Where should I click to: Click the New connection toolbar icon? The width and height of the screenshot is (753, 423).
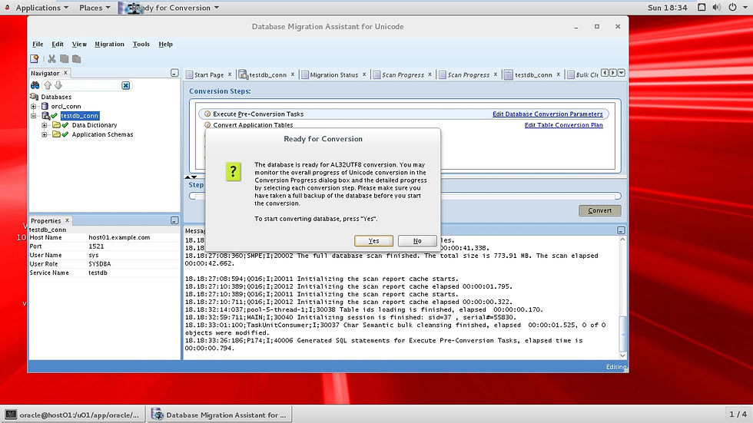34,58
